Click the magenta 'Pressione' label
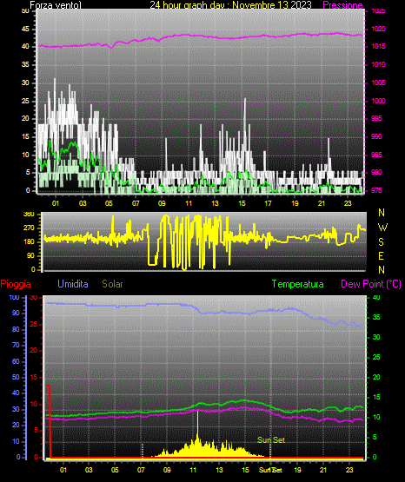This screenshot has width=405, height=482. (x=342, y=5)
